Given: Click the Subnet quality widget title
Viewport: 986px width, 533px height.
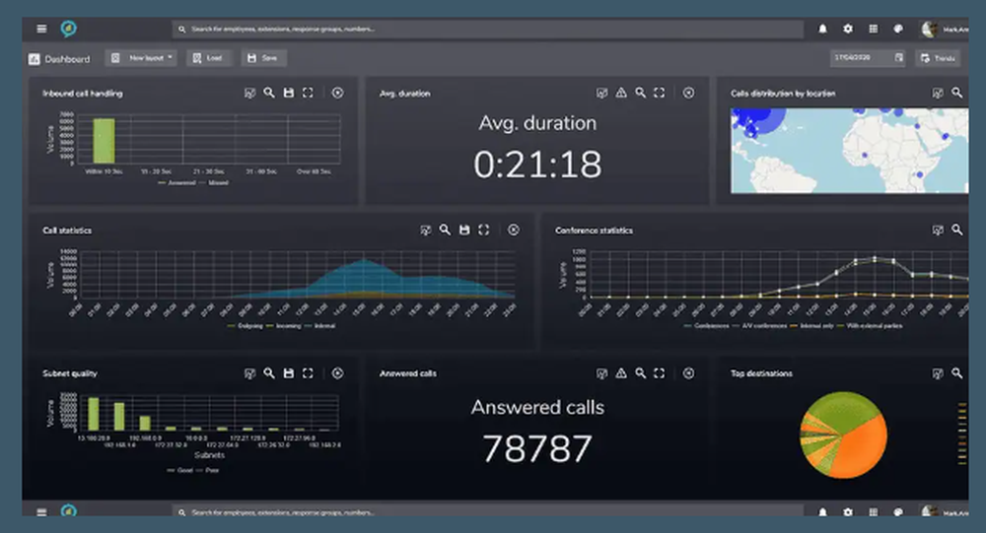Looking at the screenshot, I should pos(70,373).
